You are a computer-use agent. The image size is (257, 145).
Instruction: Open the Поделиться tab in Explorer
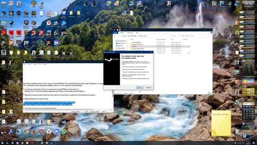pos(130,33)
